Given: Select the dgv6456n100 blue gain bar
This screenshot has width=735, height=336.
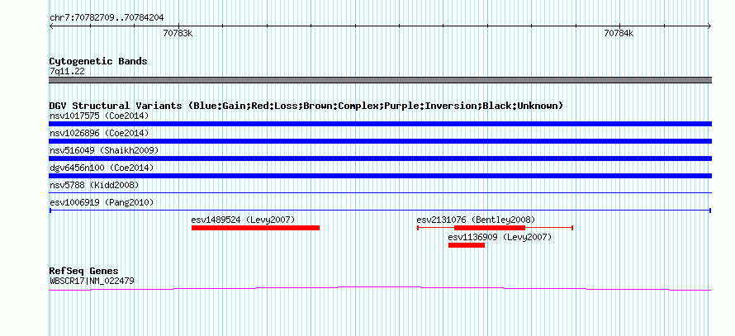Looking at the screenshot, I should (380, 176).
